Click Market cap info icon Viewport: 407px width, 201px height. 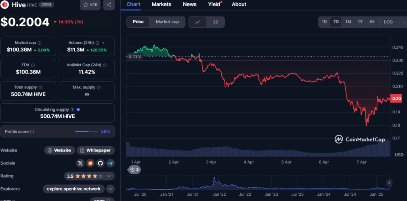[40, 43]
